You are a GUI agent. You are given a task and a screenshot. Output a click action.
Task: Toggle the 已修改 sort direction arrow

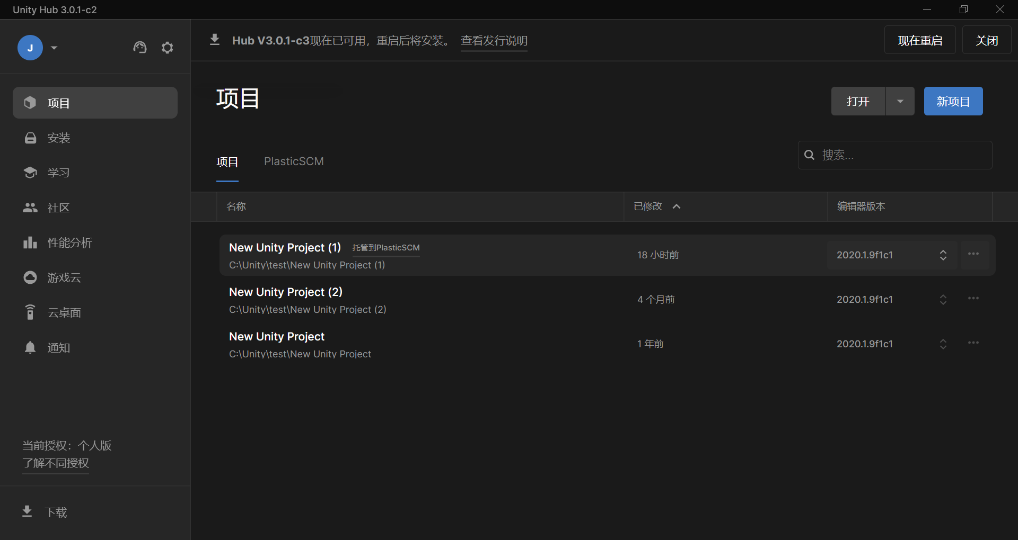coord(677,206)
